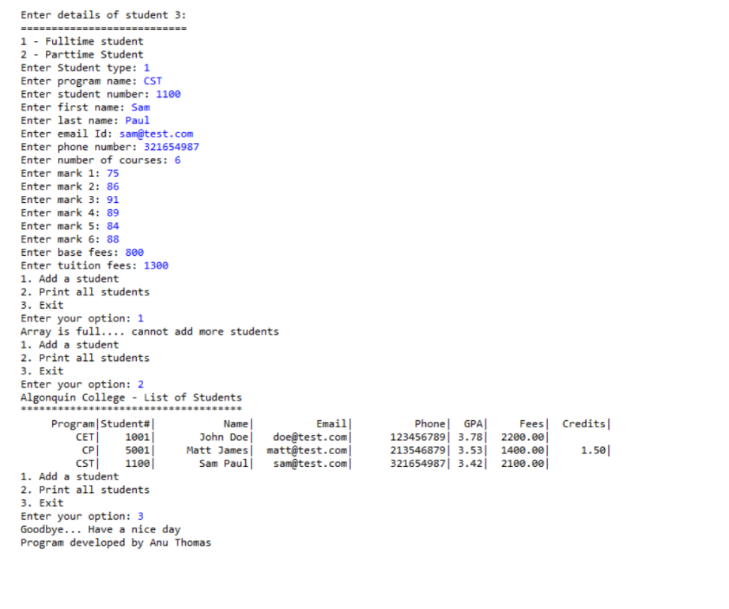Click program name value 'CST'
Screen dimensions: 729x609
[x=153, y=81]
